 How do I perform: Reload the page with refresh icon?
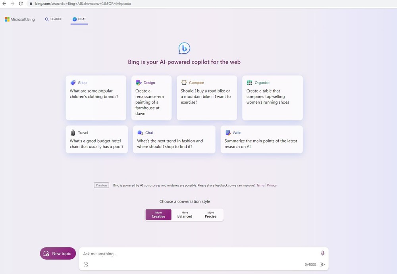coord(21,4)
